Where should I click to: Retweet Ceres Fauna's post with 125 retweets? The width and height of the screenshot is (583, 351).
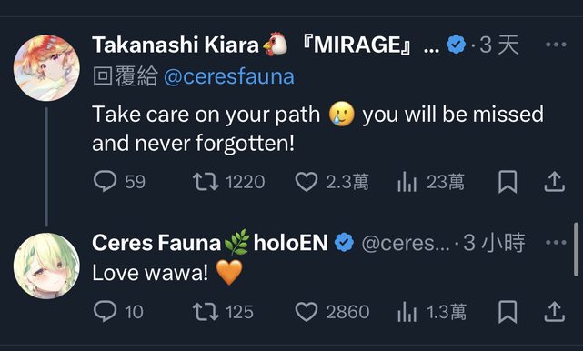coord(206,312)
